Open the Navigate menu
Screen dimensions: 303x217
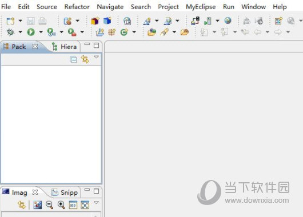click(110, 7)
